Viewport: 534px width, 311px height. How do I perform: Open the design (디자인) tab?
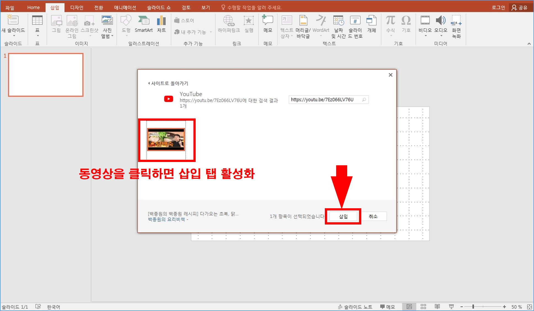pos(77,7)
